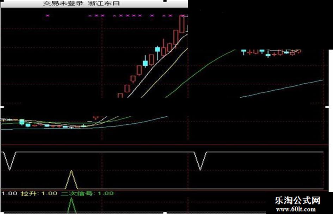Select the 浙江东日 stock name
This screenshot has height=214, width=333.
pos(103,4)
